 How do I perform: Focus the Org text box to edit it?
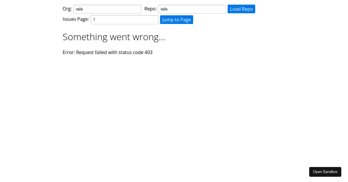(107, 9)
